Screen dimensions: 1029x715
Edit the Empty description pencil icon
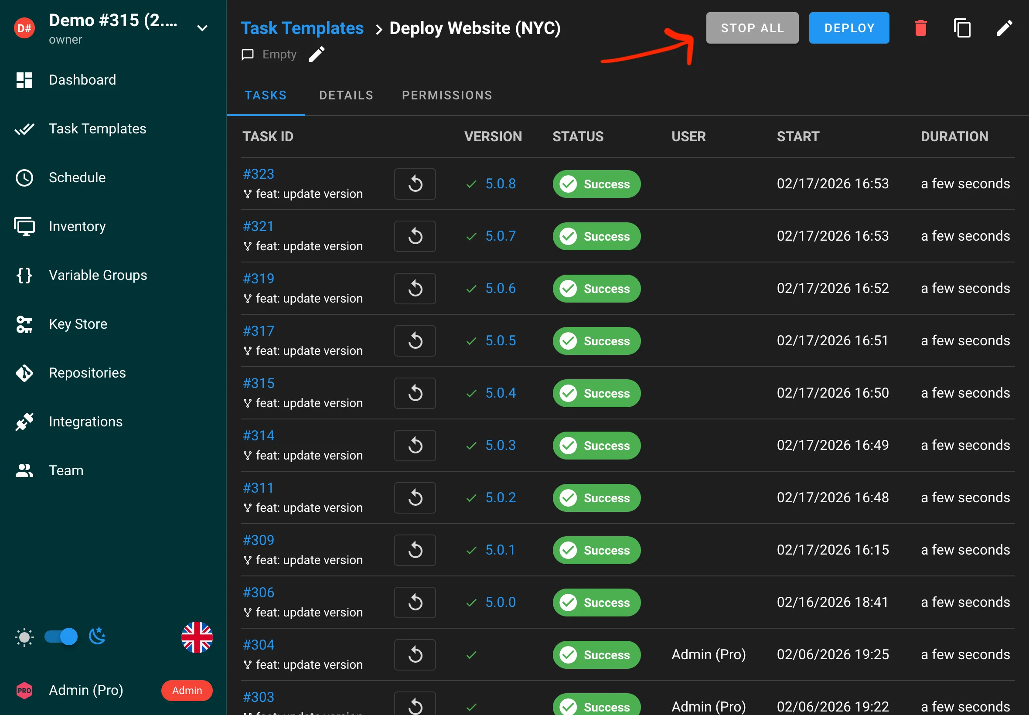click(317, 54)
